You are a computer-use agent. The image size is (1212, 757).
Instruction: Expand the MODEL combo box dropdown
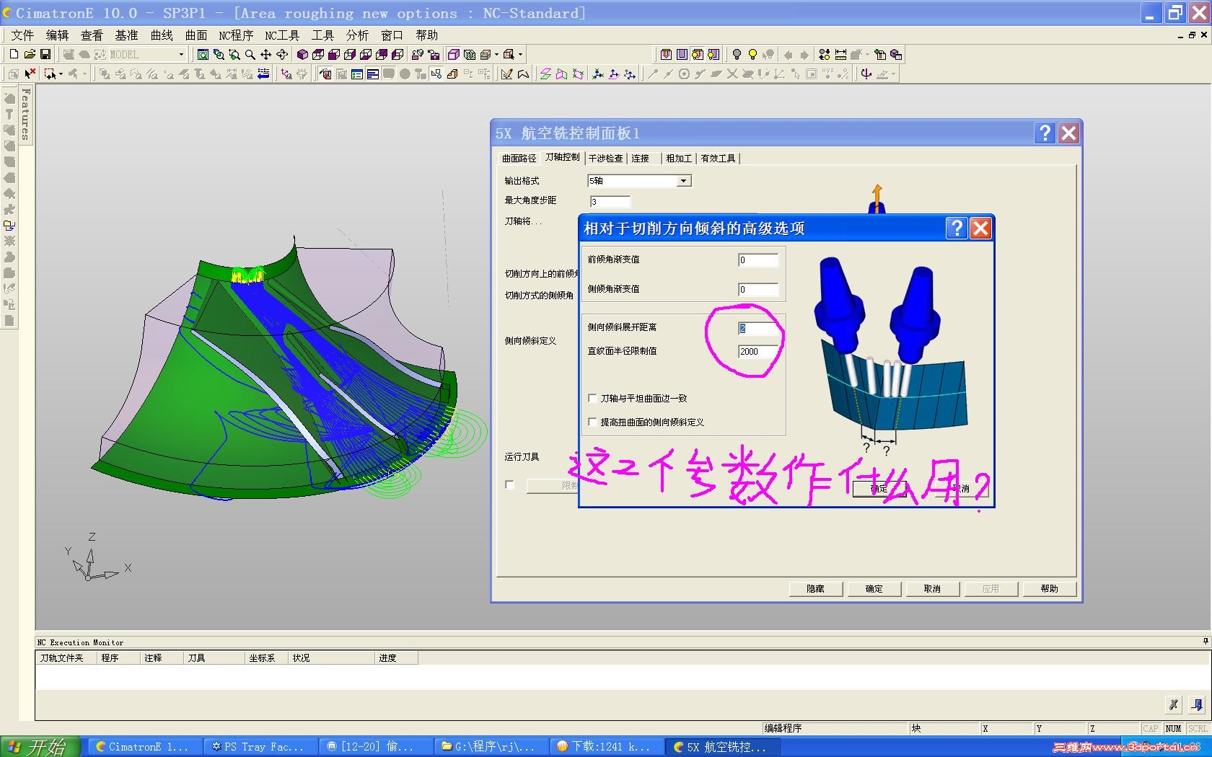(181, 55)
